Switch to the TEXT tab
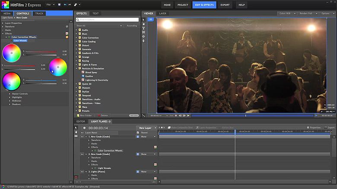 95,13
